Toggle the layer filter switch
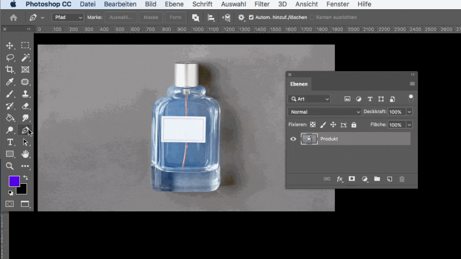Viewport: 461px width, 259px height. pos(410,98)
